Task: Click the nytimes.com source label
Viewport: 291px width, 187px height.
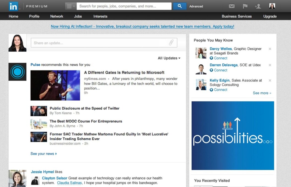Action: click(95, 79)
